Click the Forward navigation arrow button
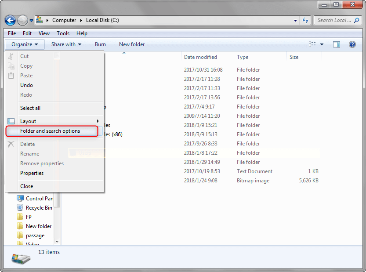This screenshot has height=272, width=366. click(x=22, y=20)
